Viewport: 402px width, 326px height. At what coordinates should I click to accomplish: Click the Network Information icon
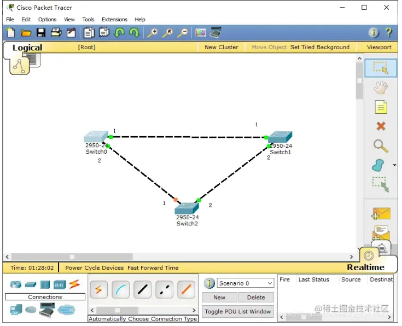tap(373, 33)
